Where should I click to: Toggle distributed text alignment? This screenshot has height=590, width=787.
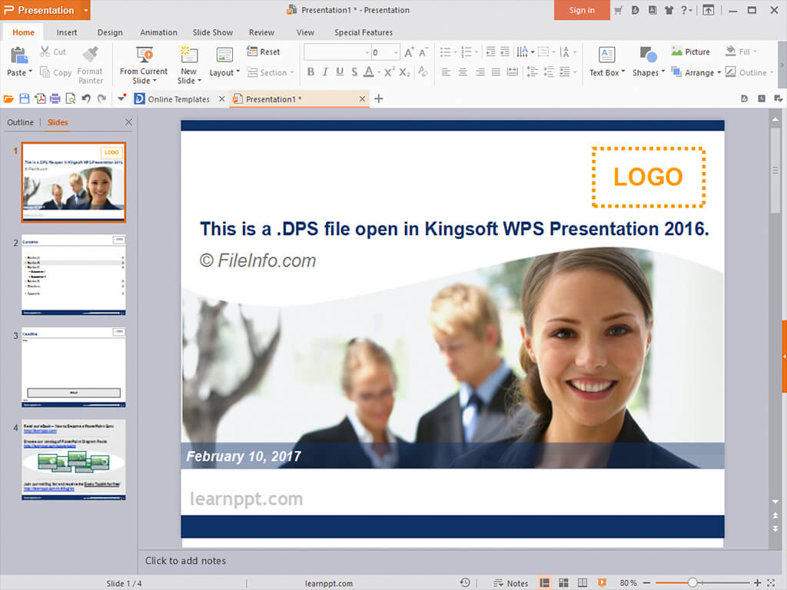coord(513,72)
